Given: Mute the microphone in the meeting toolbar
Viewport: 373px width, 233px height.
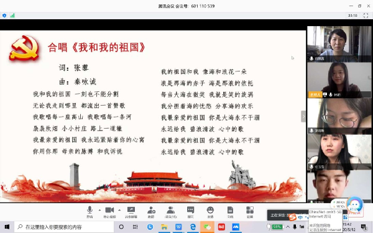Looking at the screenshot, I should click(90, 212).
